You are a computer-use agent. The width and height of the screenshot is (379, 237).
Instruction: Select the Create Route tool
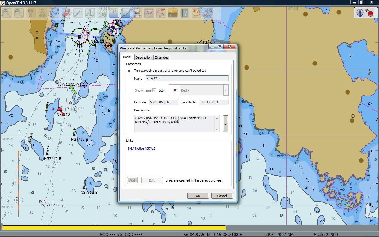pyautogui.click(x=54, y=13)
